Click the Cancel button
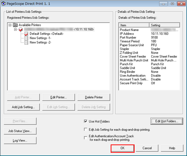The image size is (187, 156). click(x=147, y=148)
